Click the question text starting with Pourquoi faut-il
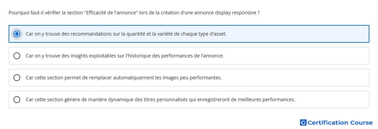The width and height of the screenshot is (378, 129). point(134,13)
